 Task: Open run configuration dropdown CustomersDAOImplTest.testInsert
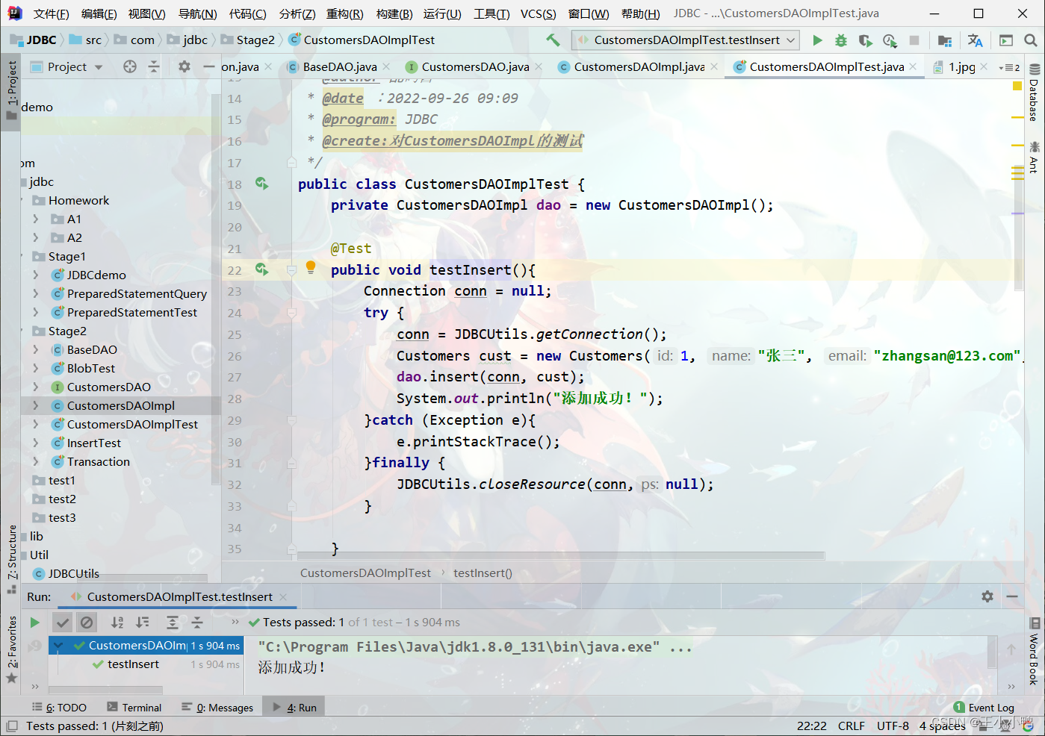point(686,40)
